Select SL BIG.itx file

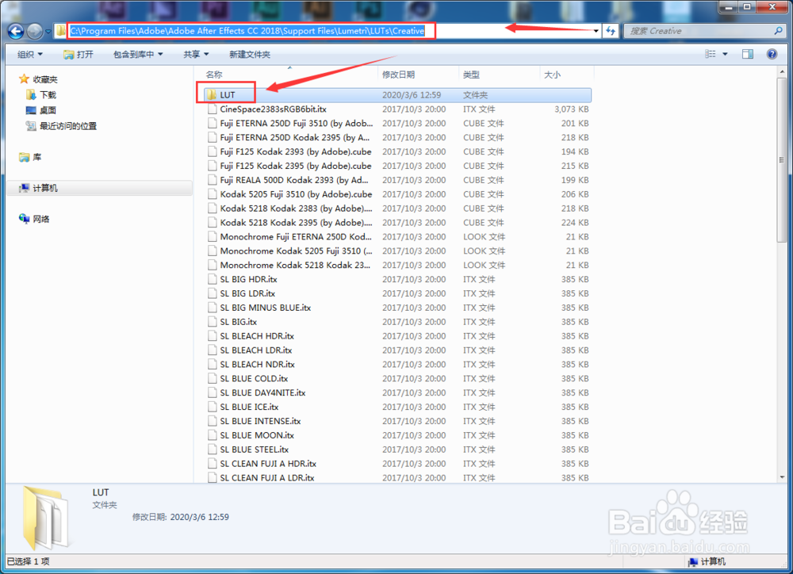tap(397, 322)
